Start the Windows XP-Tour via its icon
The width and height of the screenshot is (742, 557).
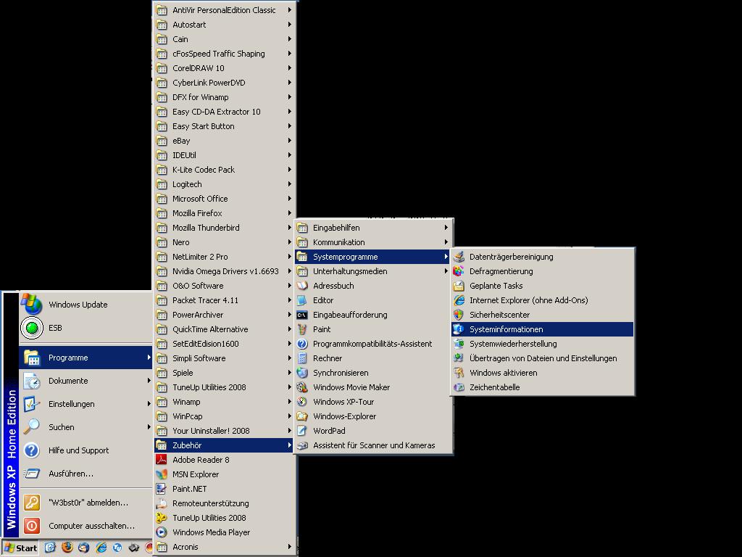pyautogui.click(x=302, y=402)
